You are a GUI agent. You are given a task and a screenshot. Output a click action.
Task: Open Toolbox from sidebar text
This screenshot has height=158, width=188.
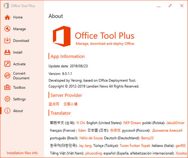click(19, 87)
